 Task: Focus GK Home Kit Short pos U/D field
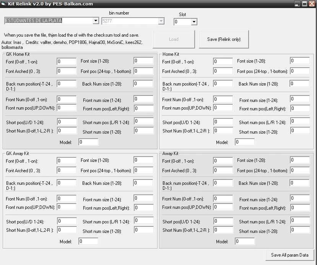point(67,122)
